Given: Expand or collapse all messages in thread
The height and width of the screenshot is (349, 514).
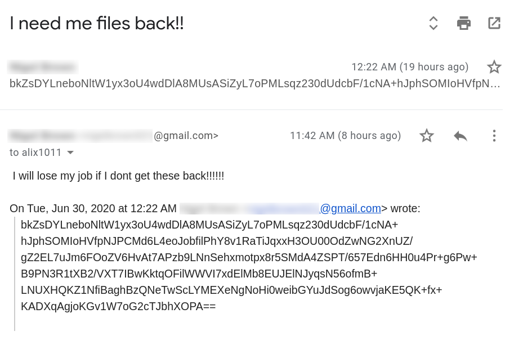Looking at the screenshot, I should coord(433,23).
